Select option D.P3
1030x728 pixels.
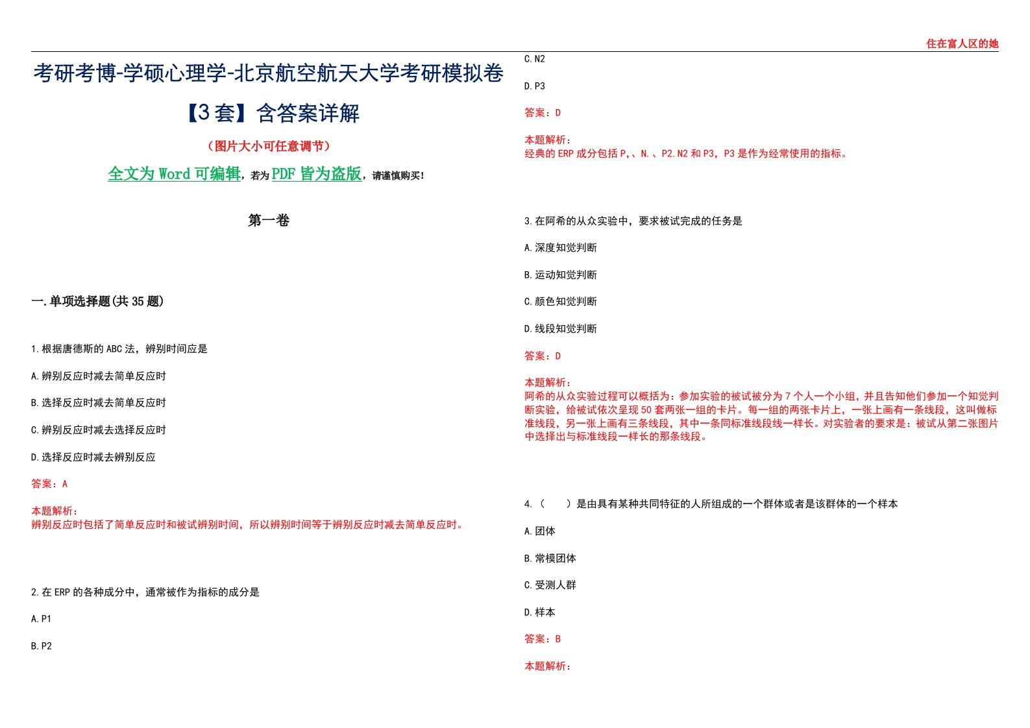535,86
